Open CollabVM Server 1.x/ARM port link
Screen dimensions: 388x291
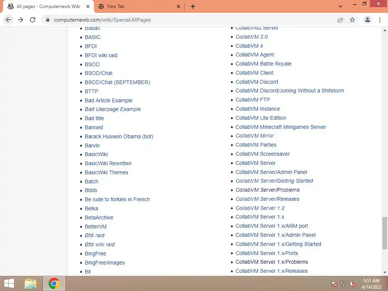[x=272, y=226]
